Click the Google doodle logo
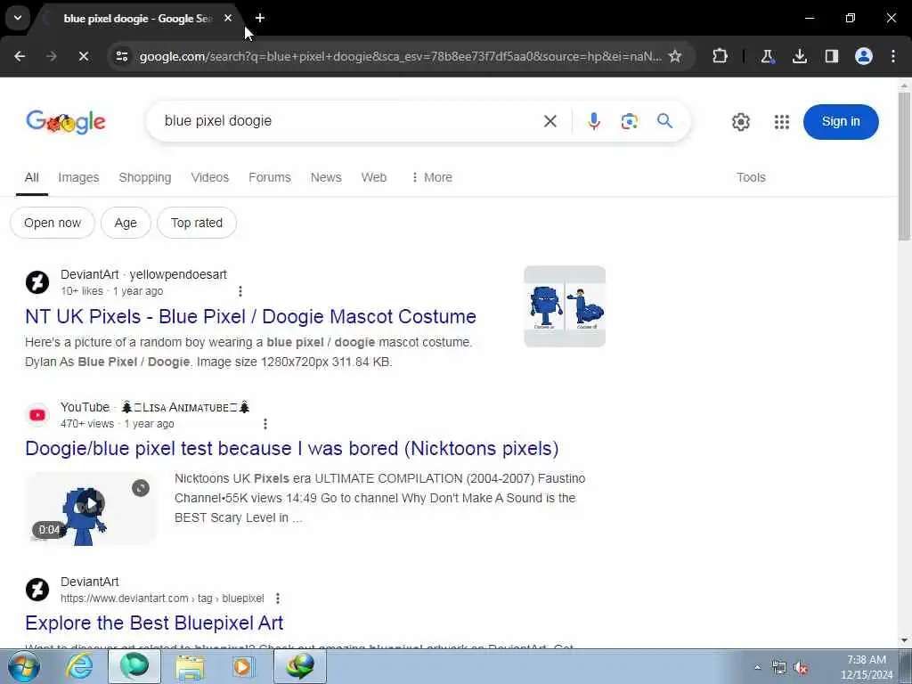 [66, 121]
